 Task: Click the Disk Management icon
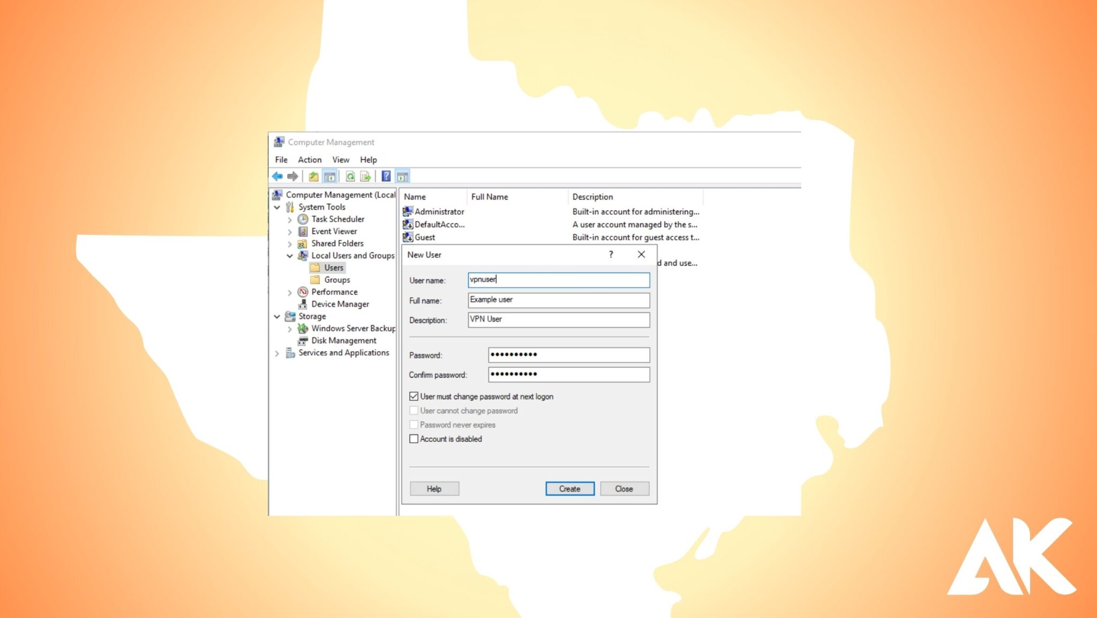tap(303, 340)
